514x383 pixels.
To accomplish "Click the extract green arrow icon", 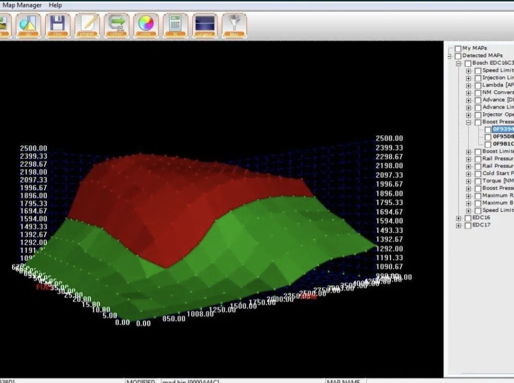I will (117, 25).
